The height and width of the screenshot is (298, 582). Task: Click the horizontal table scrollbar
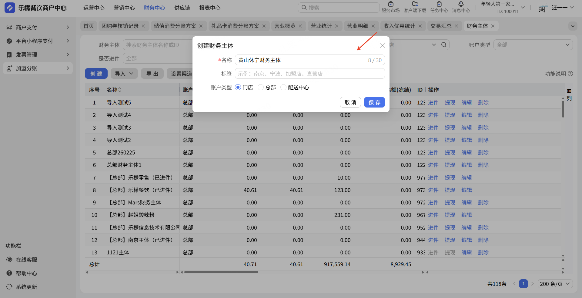[x=221, y=272]
